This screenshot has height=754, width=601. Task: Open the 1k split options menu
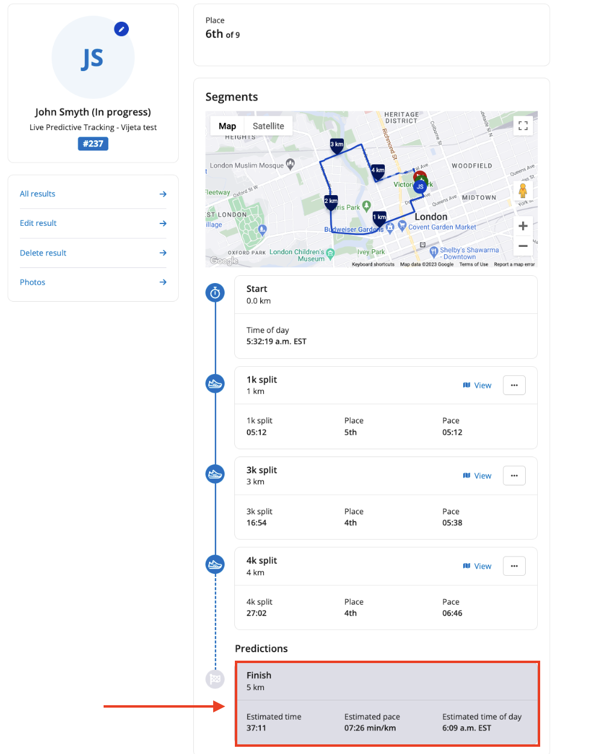click(514, 385)
